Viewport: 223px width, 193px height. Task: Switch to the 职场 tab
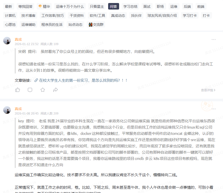click(x=160, y=6)
